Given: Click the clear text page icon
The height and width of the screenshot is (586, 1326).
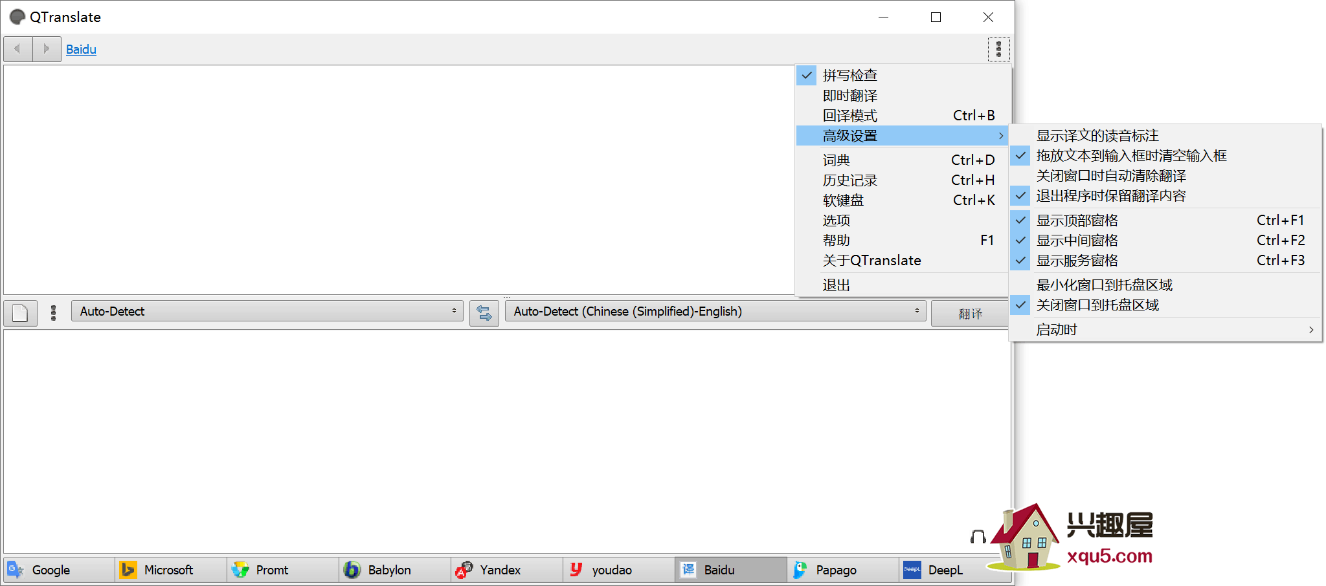Looking at the screenshot, I should [20, 313].
